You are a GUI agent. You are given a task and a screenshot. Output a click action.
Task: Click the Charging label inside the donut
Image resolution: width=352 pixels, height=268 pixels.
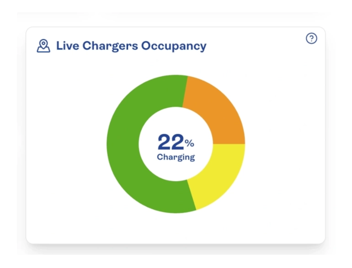pyautogui.click(x=176, y=157)
